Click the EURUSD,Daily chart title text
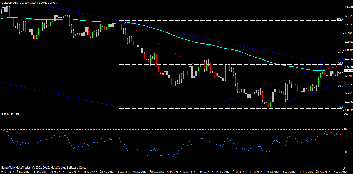 click(x=9, y=3)
